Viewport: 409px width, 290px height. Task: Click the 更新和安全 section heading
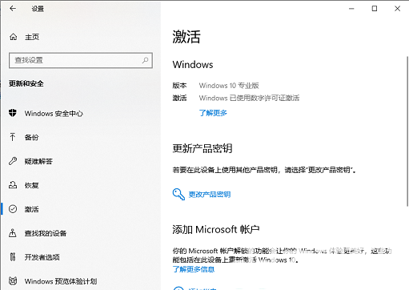(26, 83)
